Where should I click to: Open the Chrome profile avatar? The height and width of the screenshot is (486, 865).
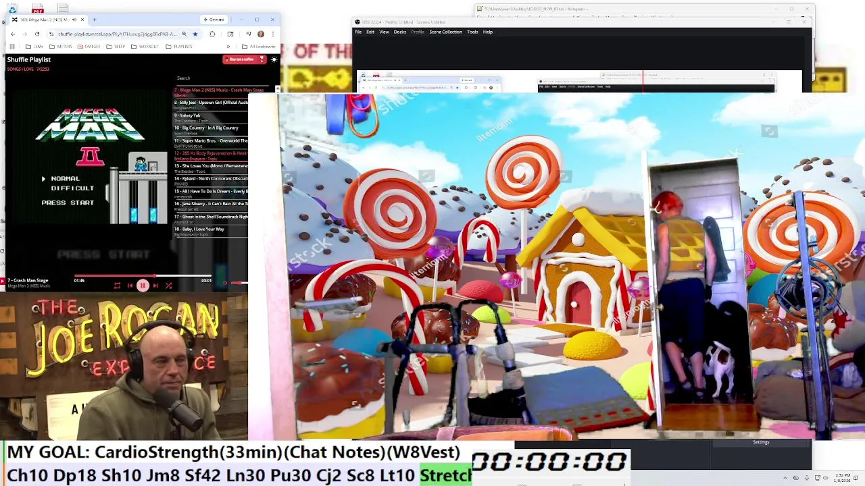[x=261, y=34]
